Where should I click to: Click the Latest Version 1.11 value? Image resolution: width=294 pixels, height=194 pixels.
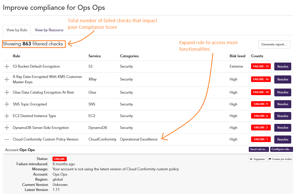56,190
